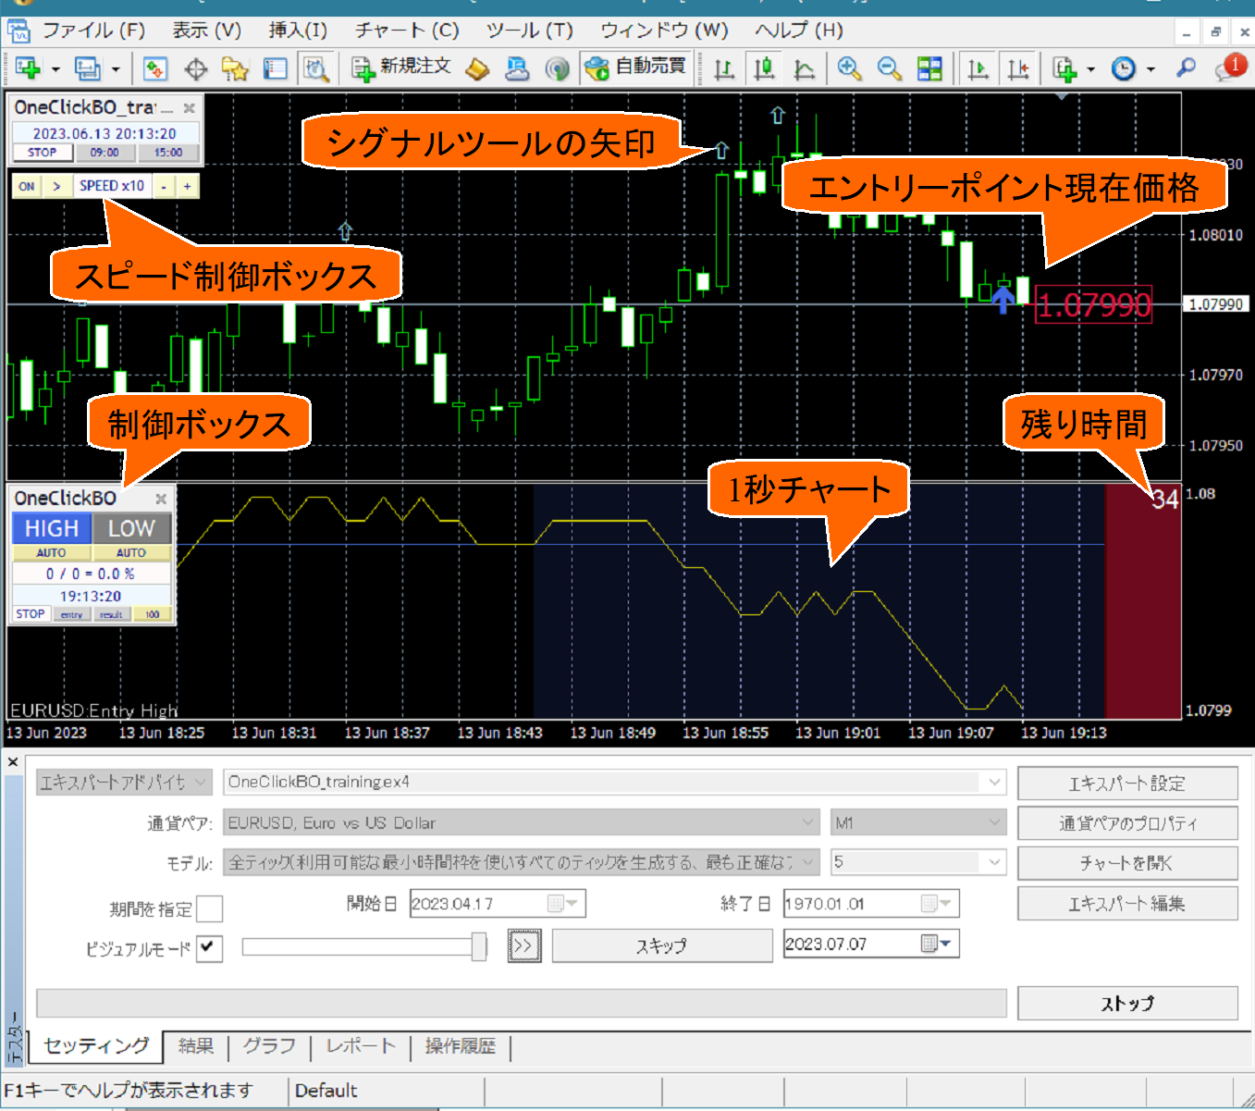Expand the 通貨ペア EURUSD dropdown
Screen dimensions: 1255x1111
(808, 822)
